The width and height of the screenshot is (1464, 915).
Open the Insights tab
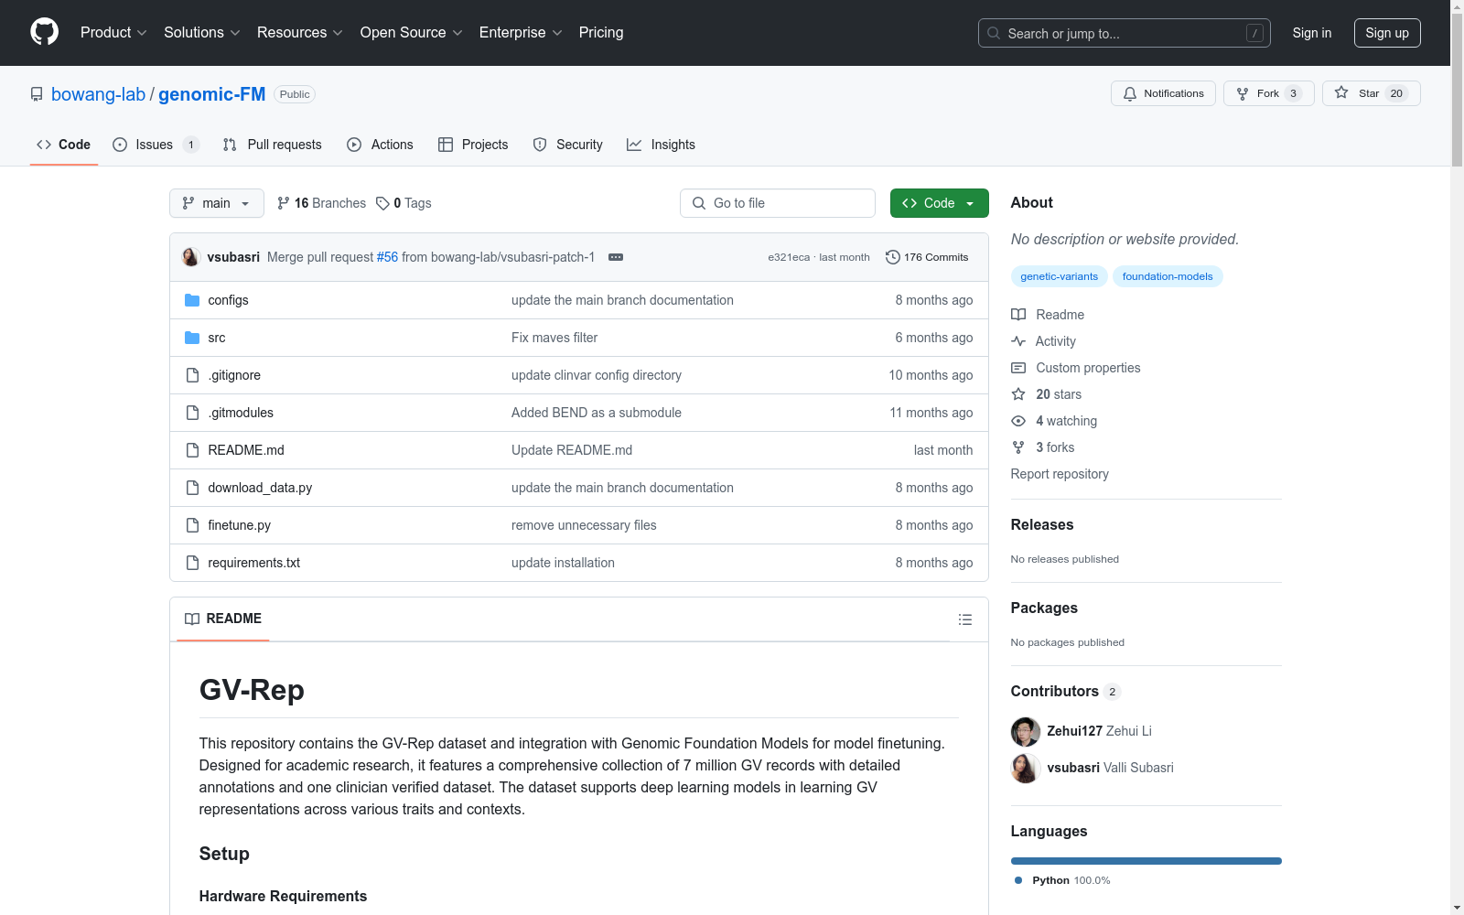661,145
